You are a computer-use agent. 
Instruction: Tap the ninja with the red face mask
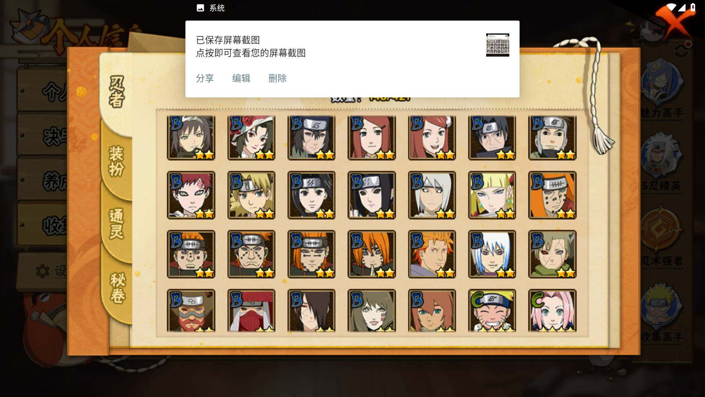(x=251, y=311)
